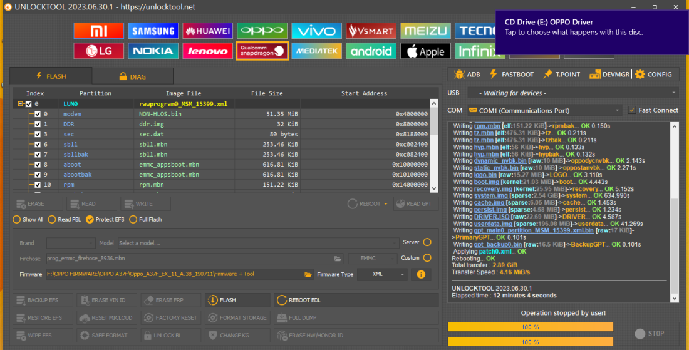Image resolution: width=689 pixels, height=350 pixels.
Task: Tap the CD Drive OPPO Driver notification
Action: [591, 33]
